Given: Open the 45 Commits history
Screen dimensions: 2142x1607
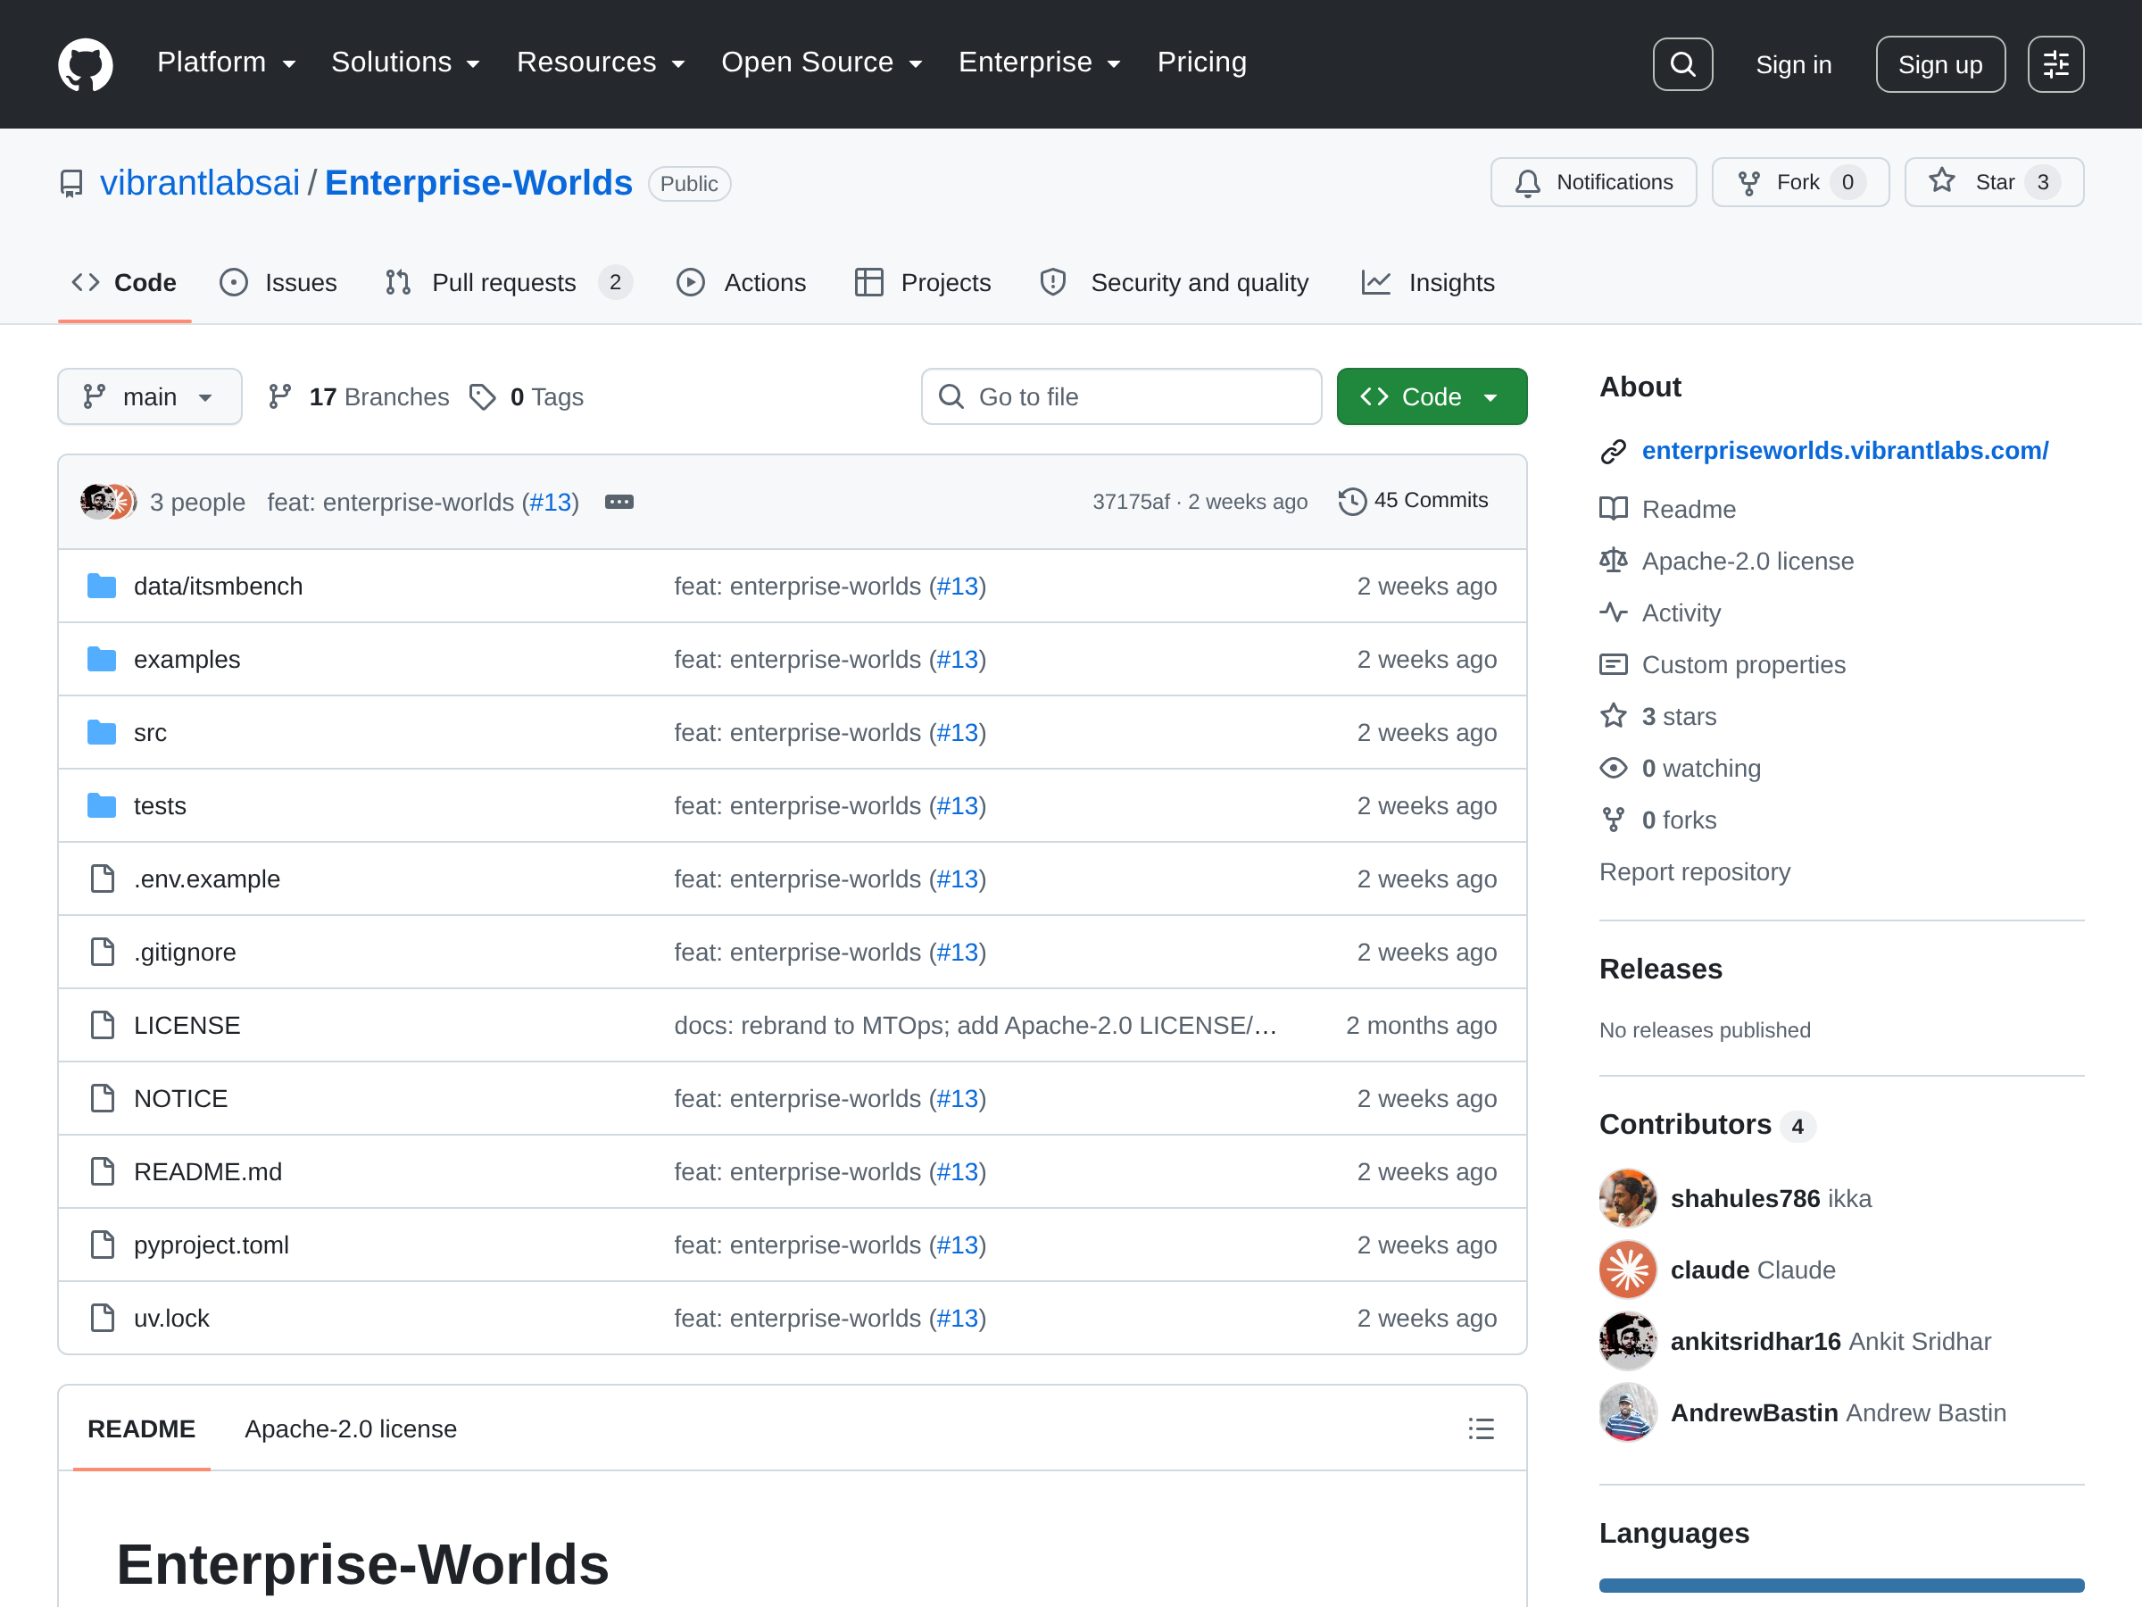Looking at the screenshot, I should (x=1413, y=501).
